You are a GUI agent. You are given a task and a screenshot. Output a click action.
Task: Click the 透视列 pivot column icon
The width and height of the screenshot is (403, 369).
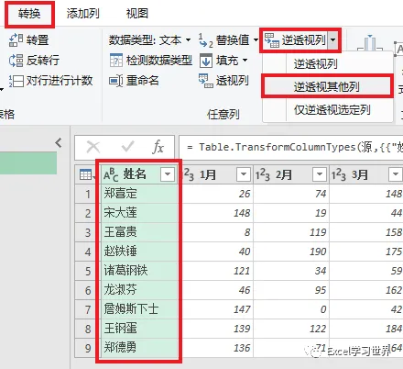click(x=206, y=81)
